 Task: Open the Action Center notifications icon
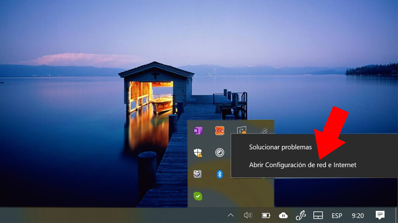click(x=380, y=215)
